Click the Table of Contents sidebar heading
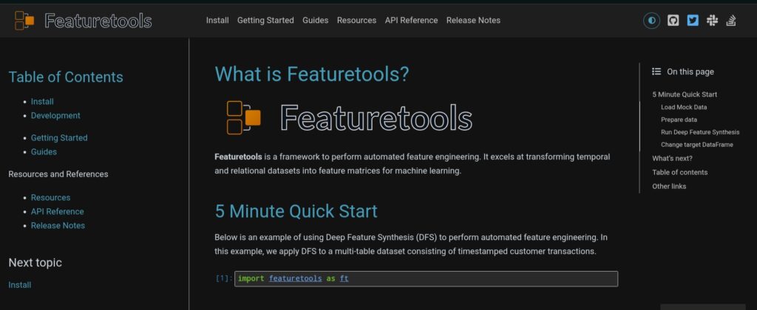 coord(66,77)
